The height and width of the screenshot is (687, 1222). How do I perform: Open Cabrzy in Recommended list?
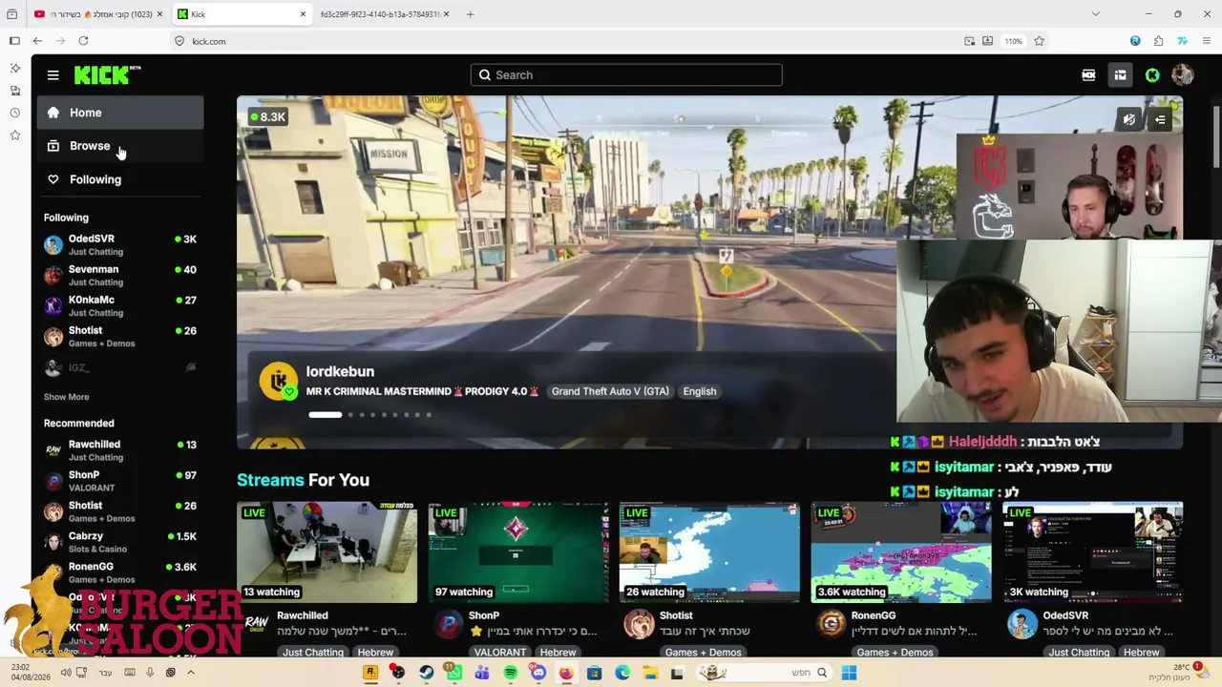point(120,542)
